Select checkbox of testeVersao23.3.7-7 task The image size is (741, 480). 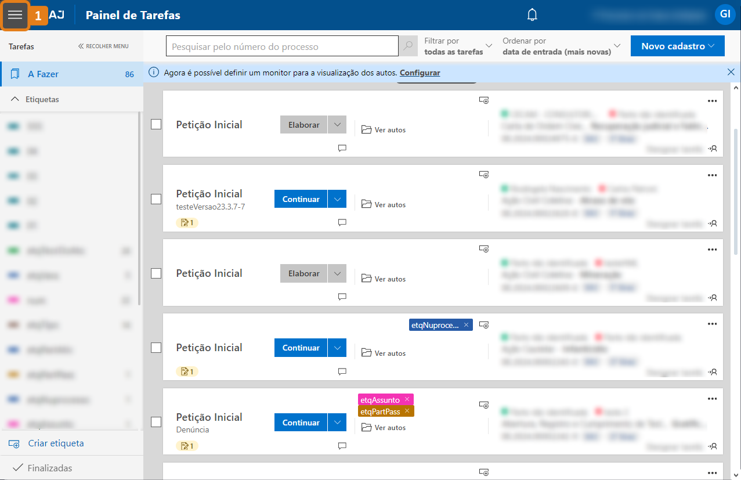tap(156, 199)
